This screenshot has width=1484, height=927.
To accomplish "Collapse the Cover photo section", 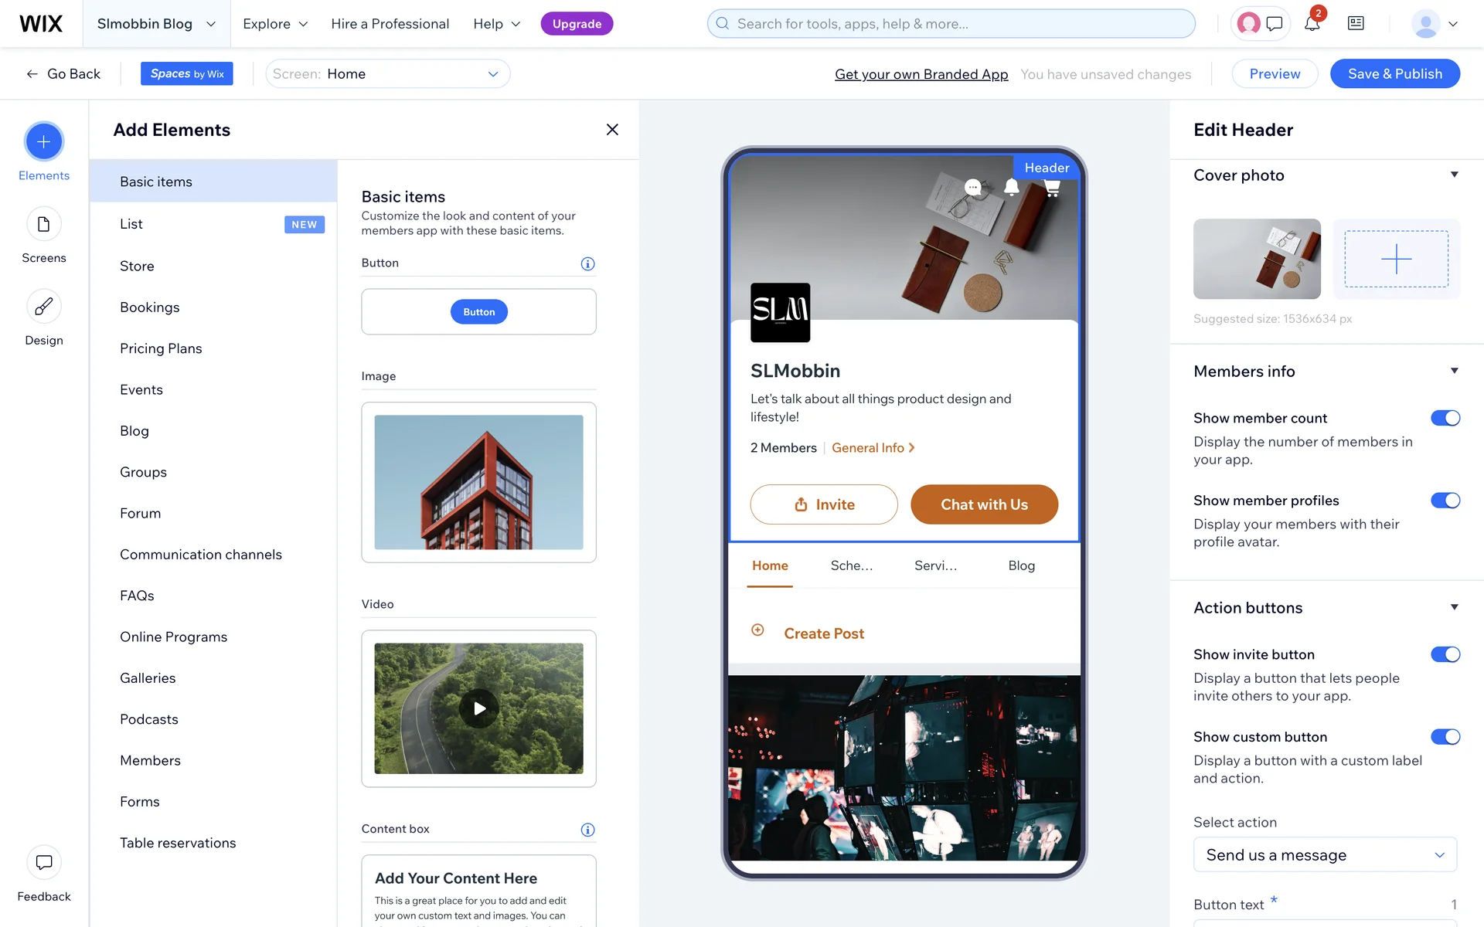I will pyautogui.click(x=1454, y=175).
